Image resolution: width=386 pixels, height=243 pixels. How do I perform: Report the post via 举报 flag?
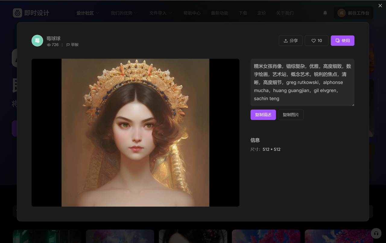click(72, 45)
